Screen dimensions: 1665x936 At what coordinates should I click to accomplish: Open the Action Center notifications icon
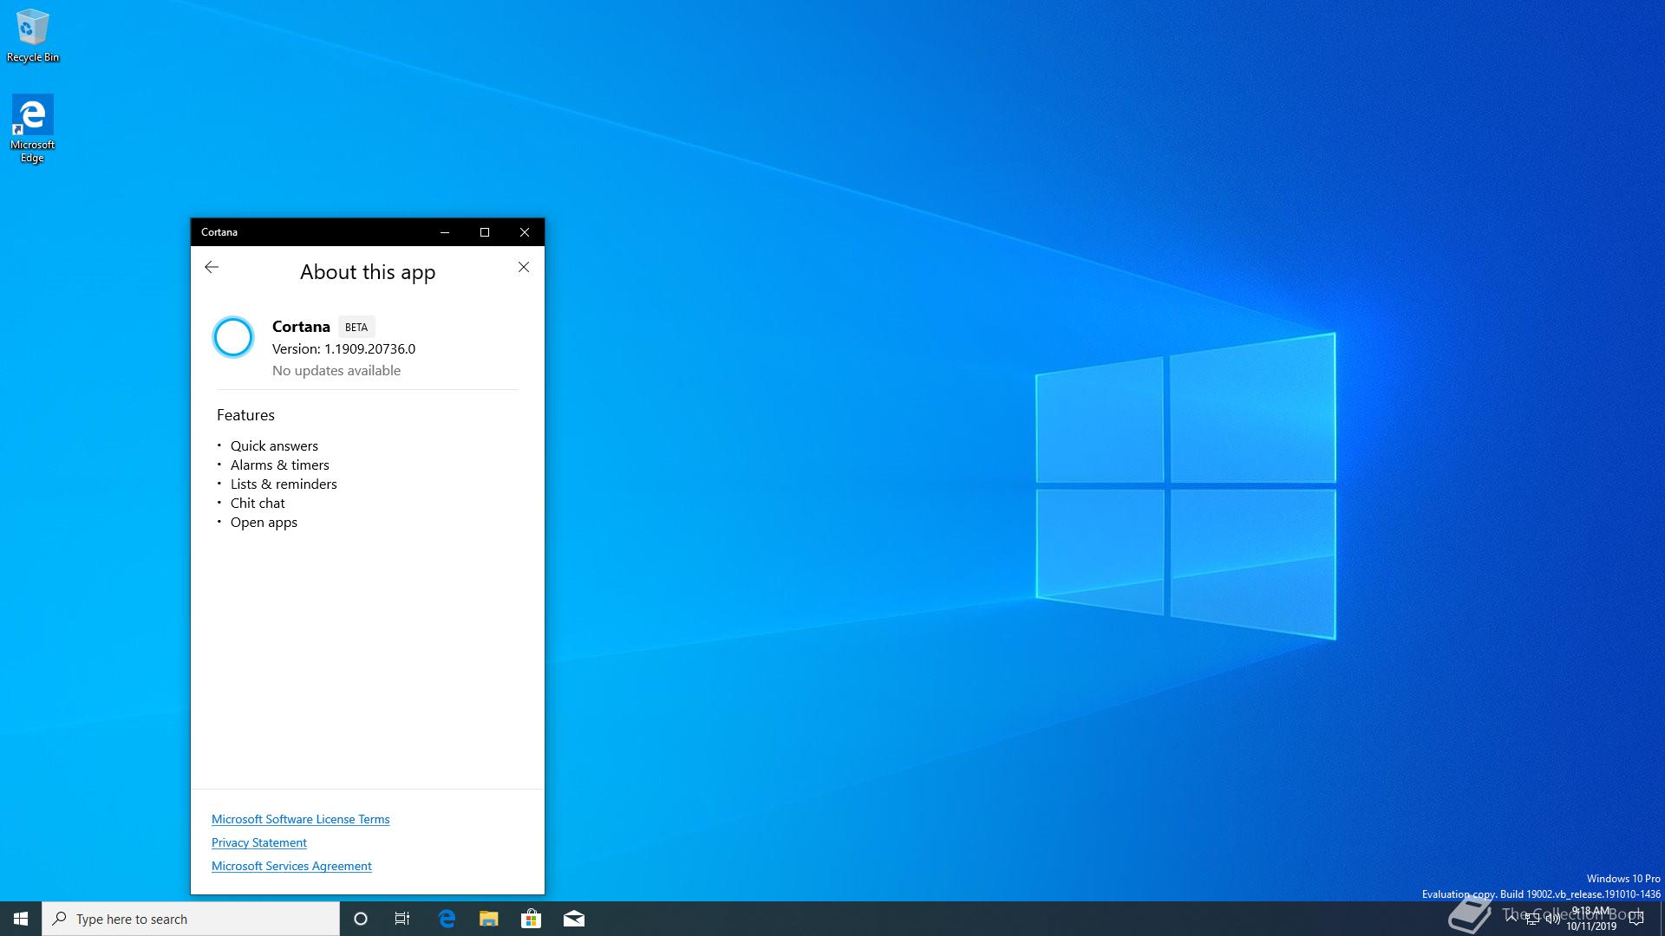[x=1636, y=919]
